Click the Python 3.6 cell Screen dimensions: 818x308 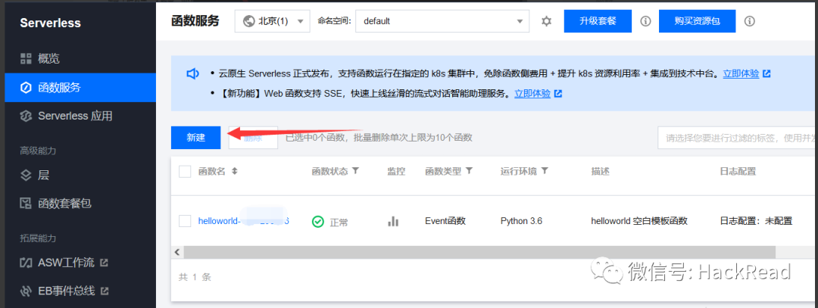[521, 221]
